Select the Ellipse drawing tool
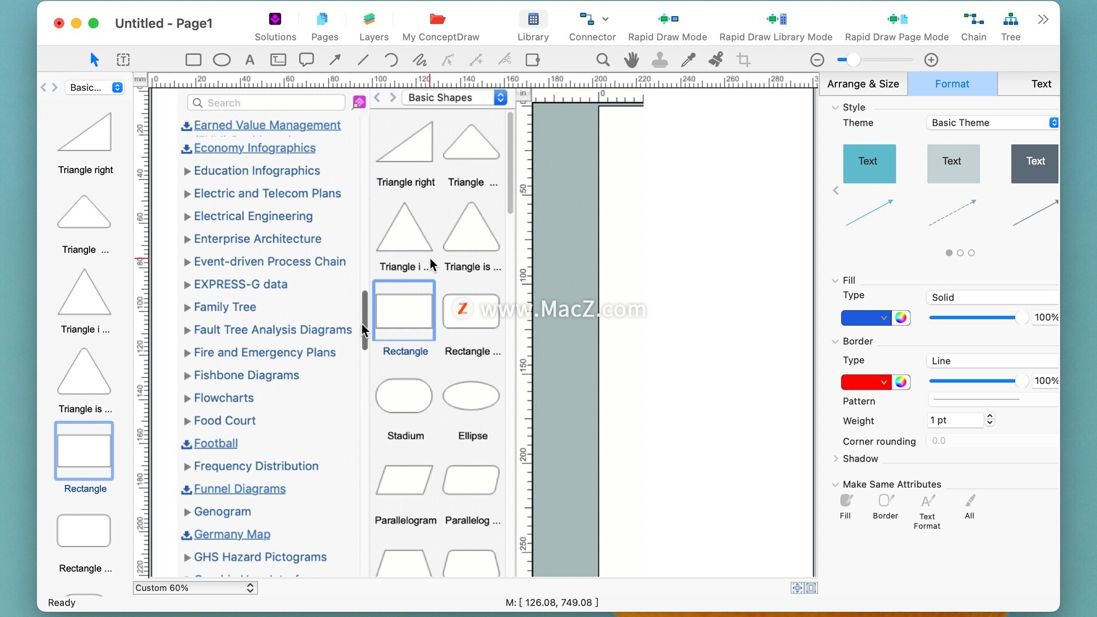This screenshot has height=617, width=1097. (222, 59)
